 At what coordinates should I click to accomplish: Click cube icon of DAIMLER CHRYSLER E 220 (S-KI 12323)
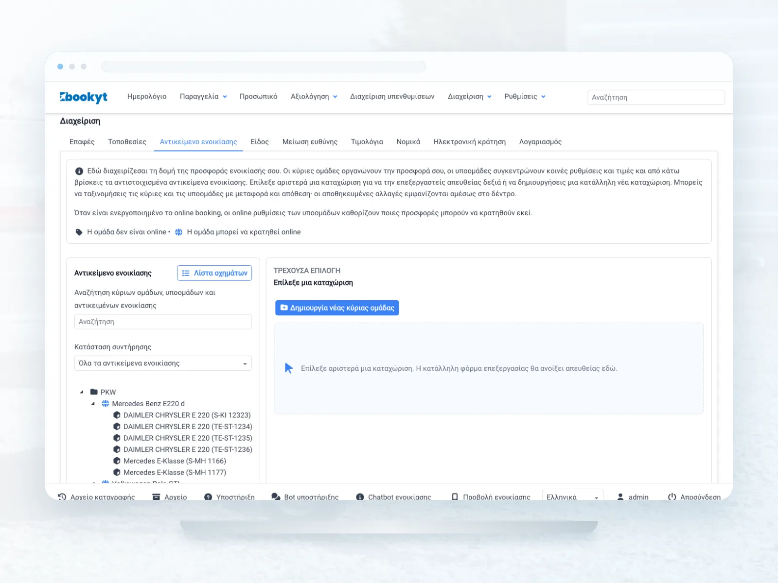point(117,415)
